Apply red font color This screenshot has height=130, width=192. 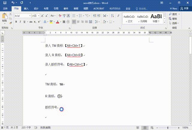(58, 22)
